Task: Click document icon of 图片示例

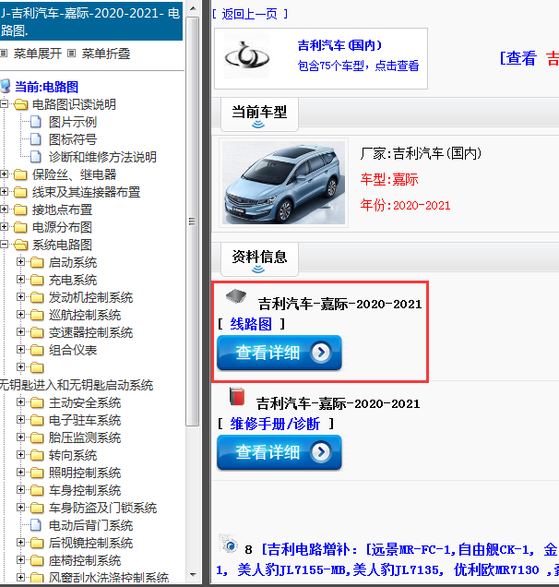Action: [36, 122]
